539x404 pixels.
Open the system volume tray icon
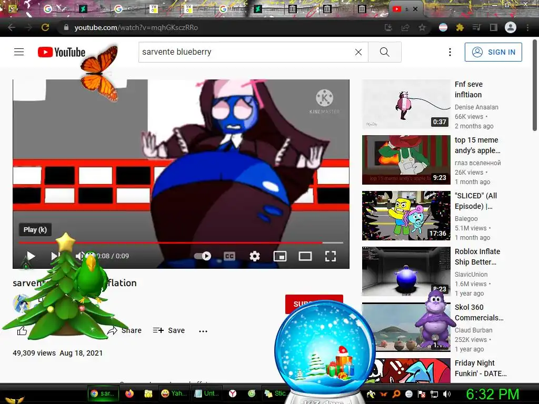(446, 394)
